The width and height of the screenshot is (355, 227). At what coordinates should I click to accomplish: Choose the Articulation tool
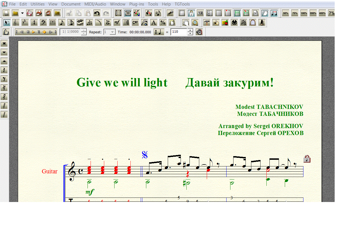click(x=108, y=23)
